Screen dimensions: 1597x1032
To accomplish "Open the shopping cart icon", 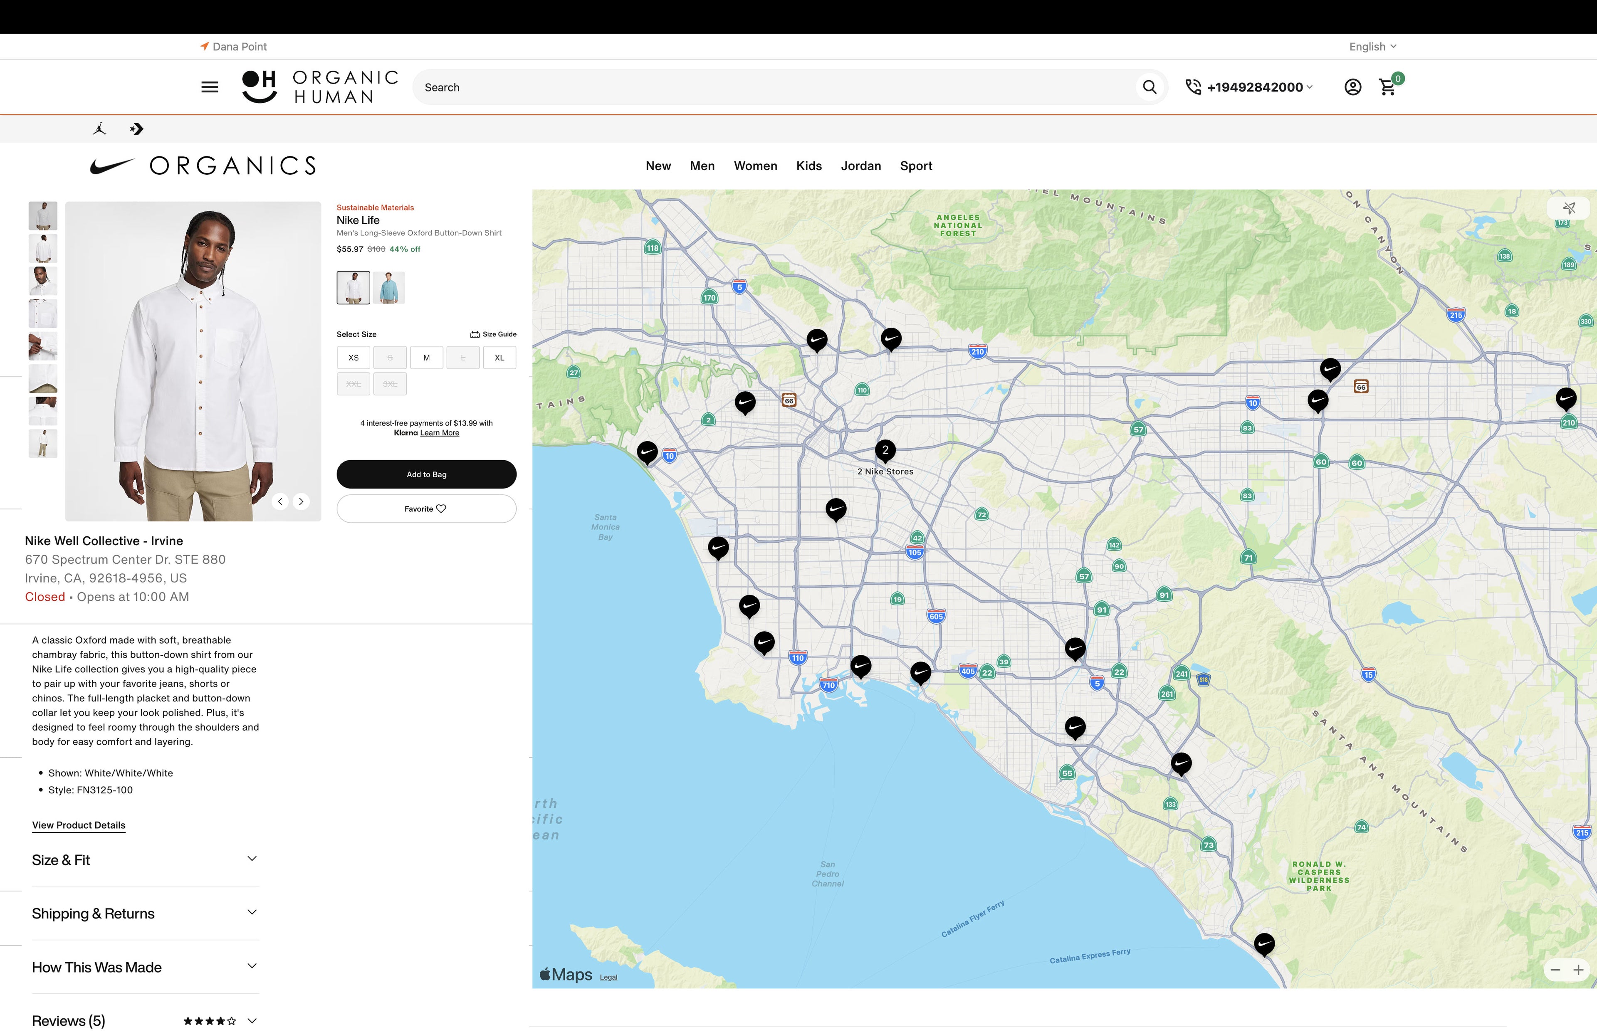I will (x=1387, y=87).
